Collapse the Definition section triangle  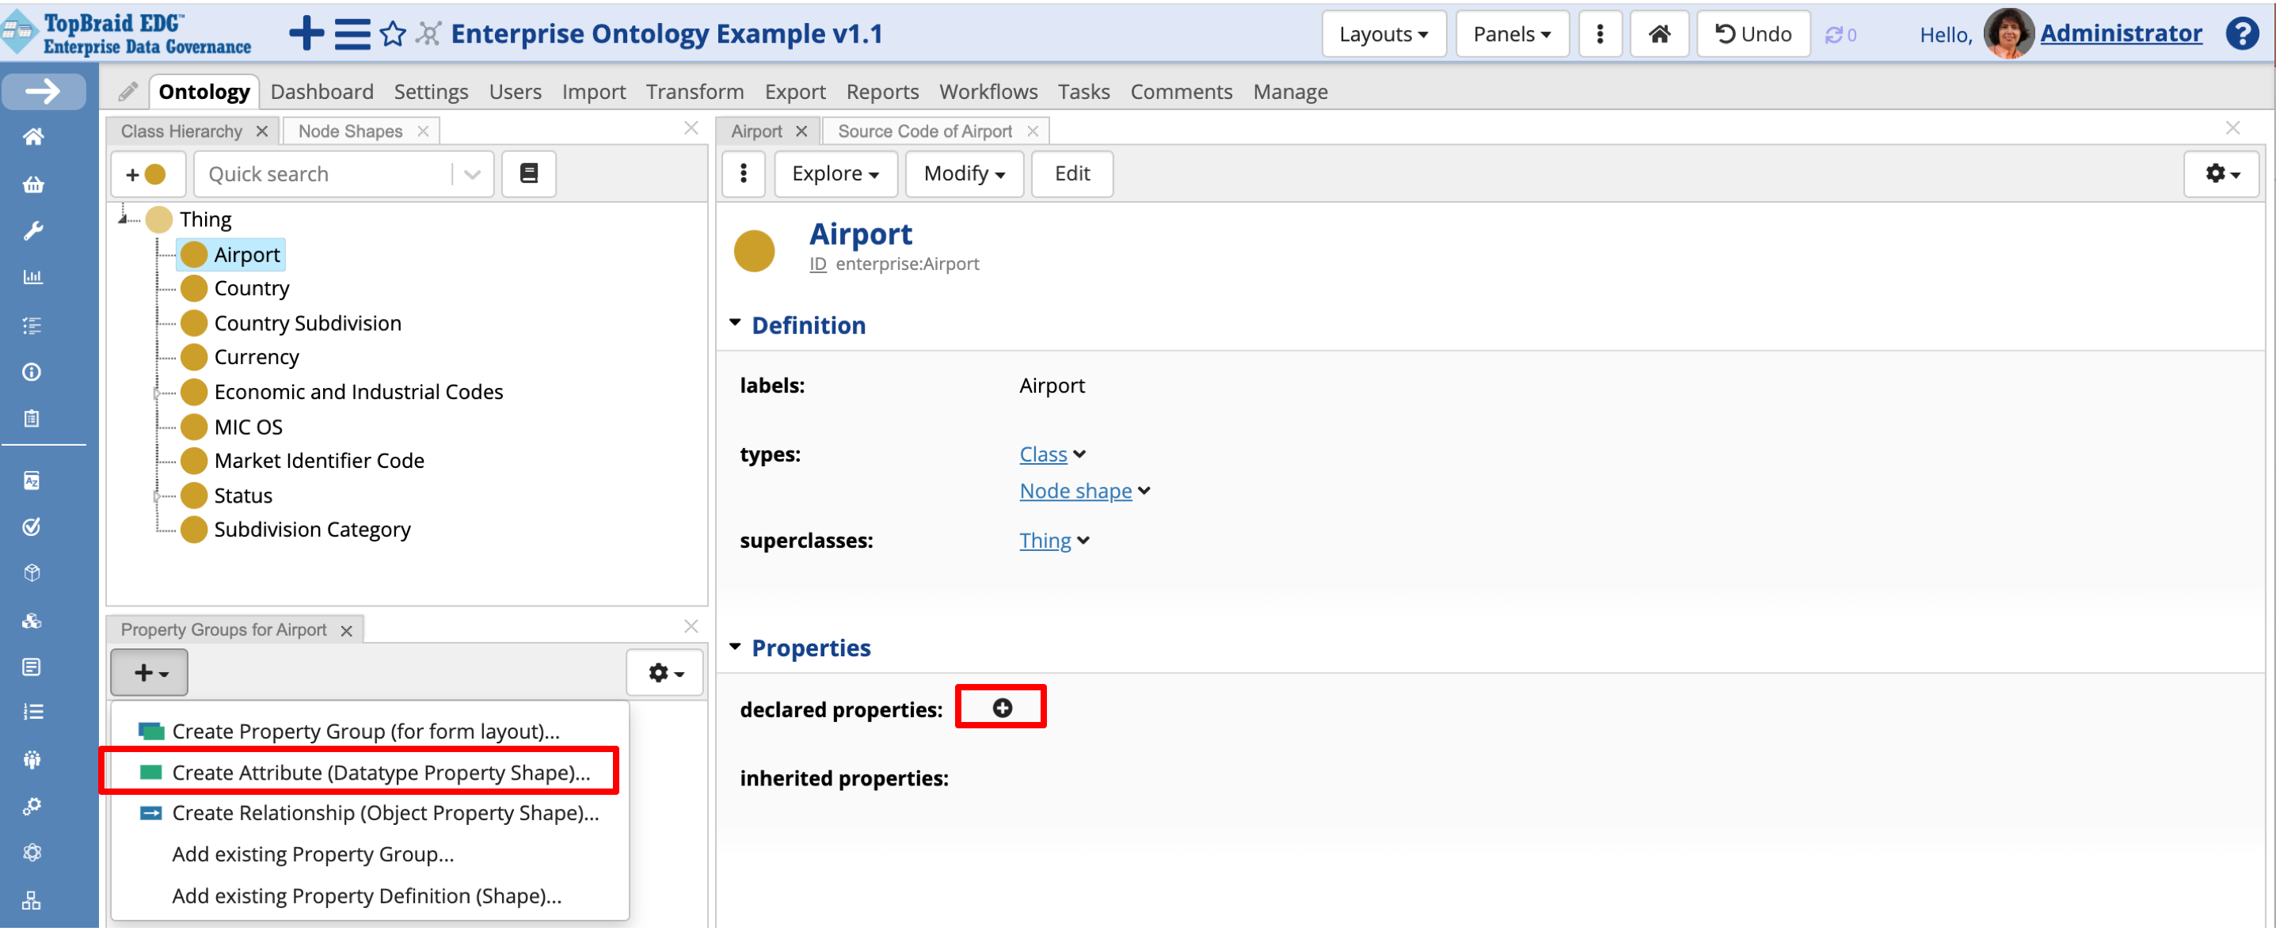pos(735,324)
